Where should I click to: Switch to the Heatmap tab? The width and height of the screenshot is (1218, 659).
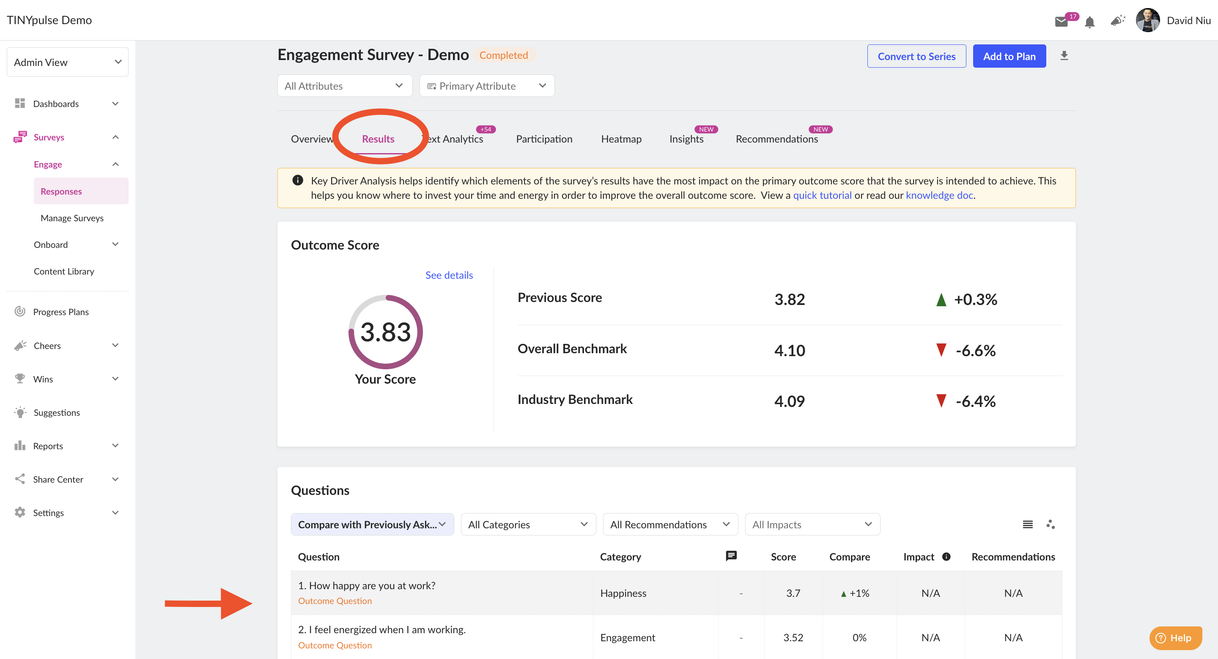click(x=621, y=139)
